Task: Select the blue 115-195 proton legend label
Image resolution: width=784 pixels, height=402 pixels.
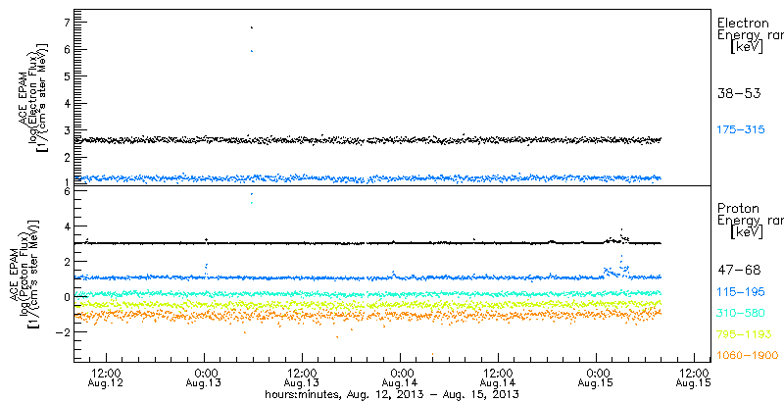Action: click(741, 292)
